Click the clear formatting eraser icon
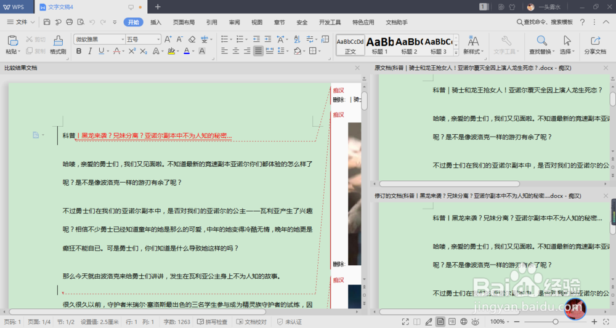The width and height of the screenshot is (616, 328). pos(192,39)
